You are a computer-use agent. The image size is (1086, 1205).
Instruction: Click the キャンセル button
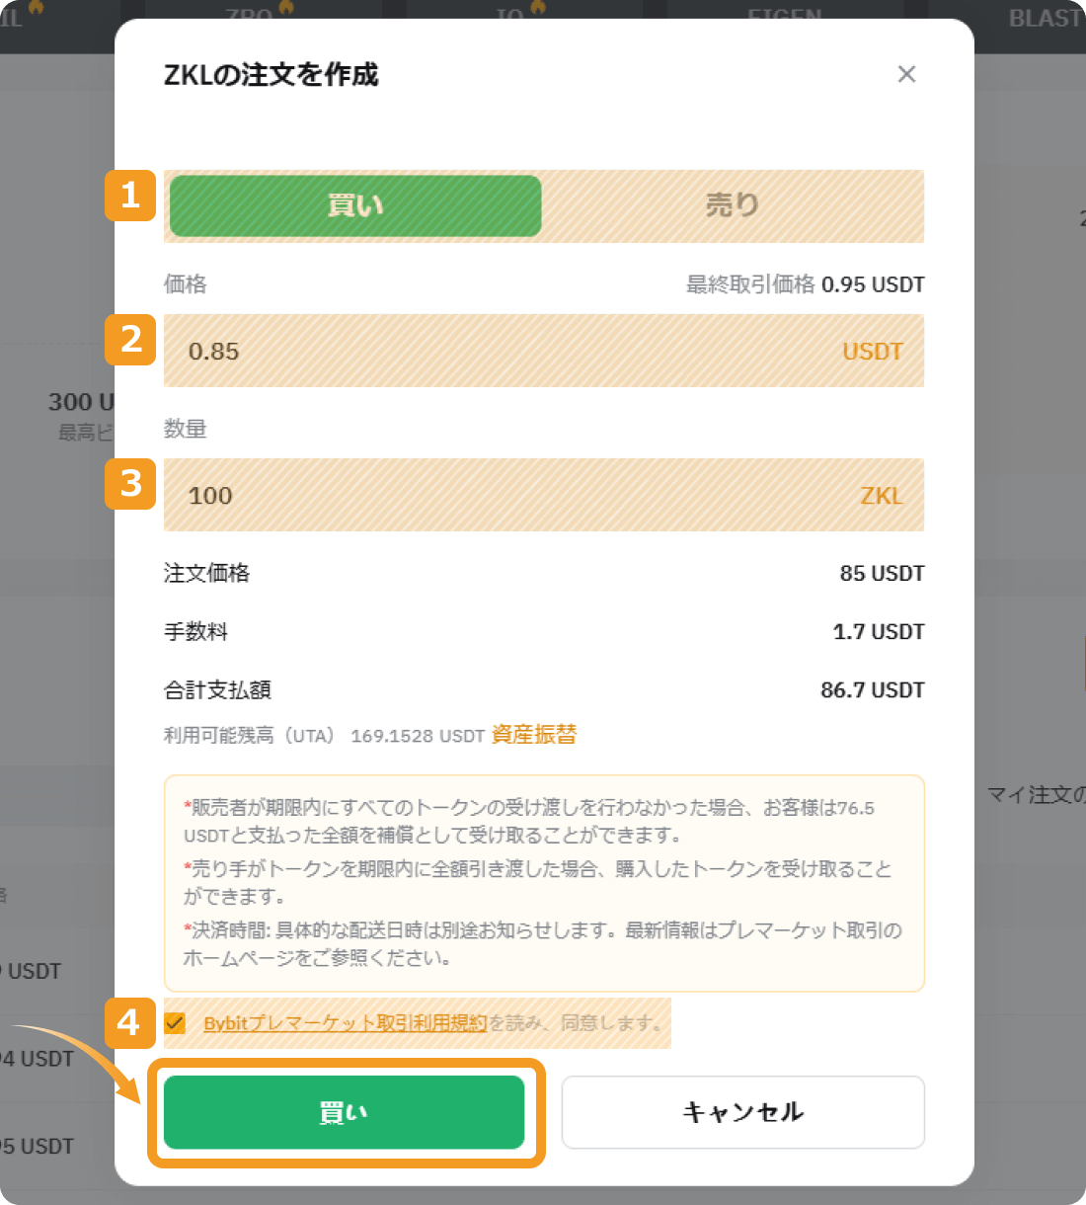pos(743,1112)
